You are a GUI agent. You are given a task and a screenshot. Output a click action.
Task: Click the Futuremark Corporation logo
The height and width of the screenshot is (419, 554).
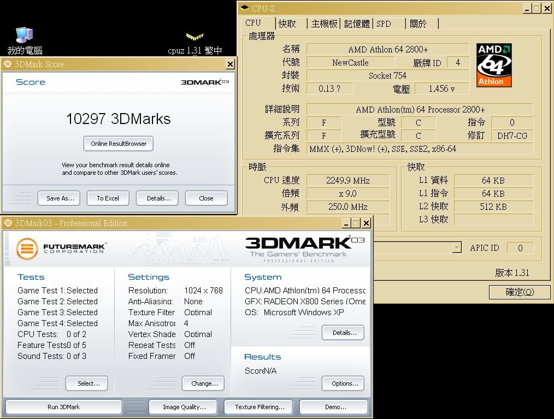coord(62,249)
